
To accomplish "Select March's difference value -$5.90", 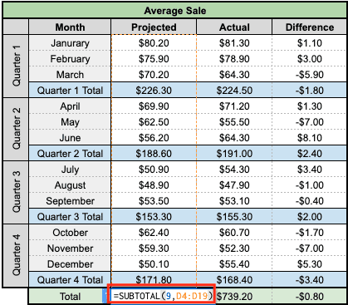I will click(x=310, y=75).
